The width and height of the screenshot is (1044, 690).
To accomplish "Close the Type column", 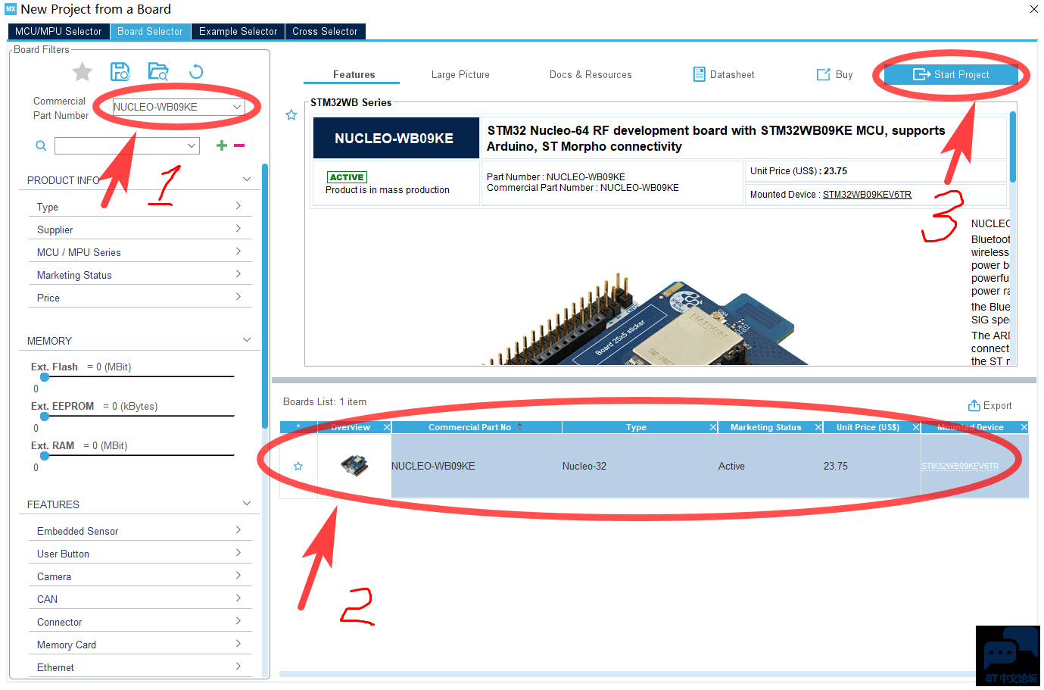I will pyautogui.click(x=713, y=428).
